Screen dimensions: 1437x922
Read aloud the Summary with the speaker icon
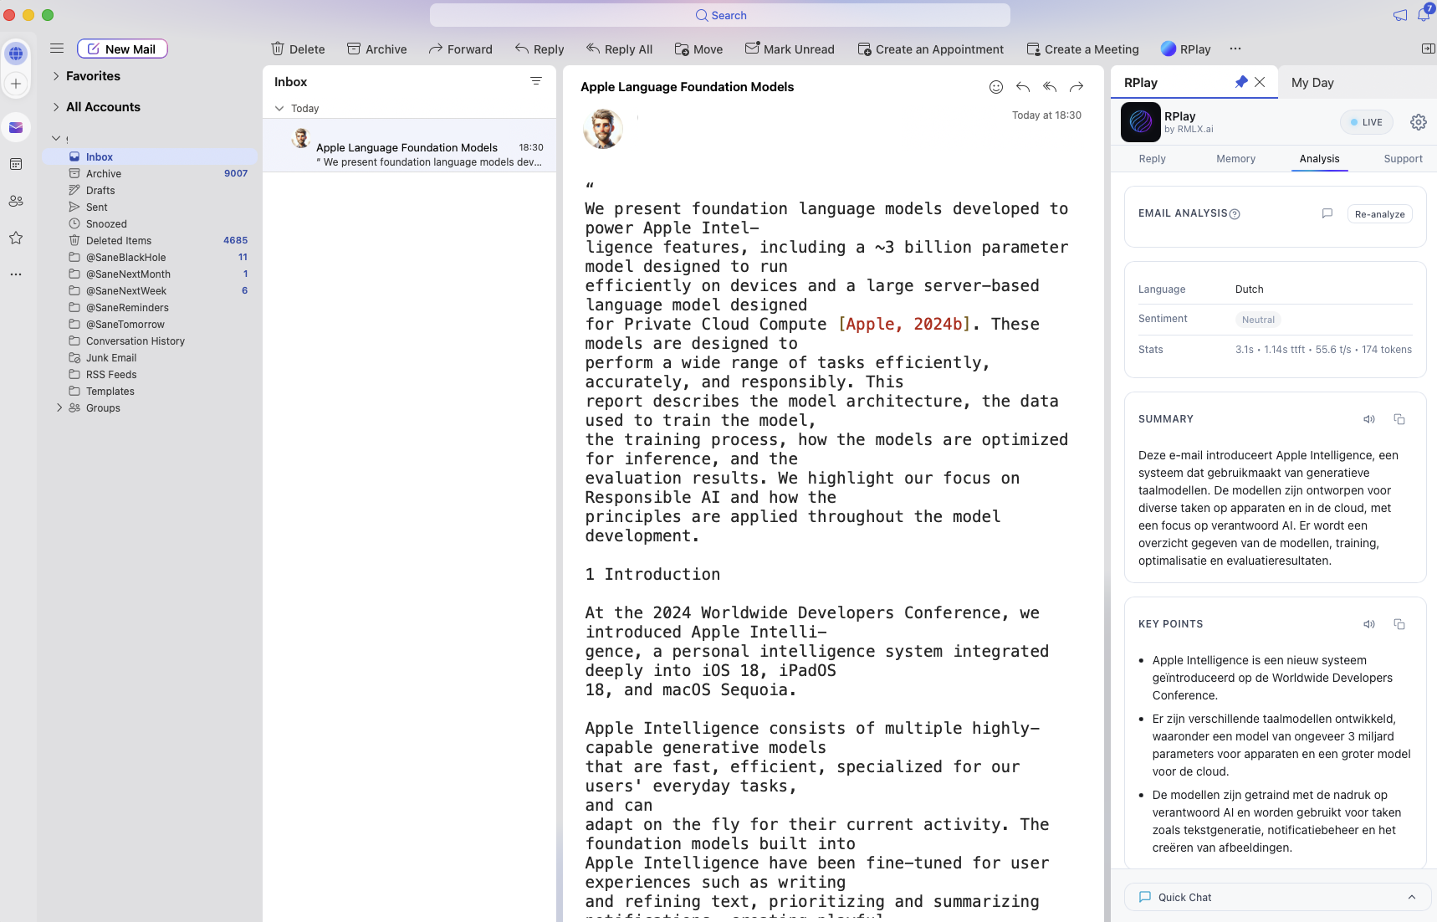tap(1368, 419)
